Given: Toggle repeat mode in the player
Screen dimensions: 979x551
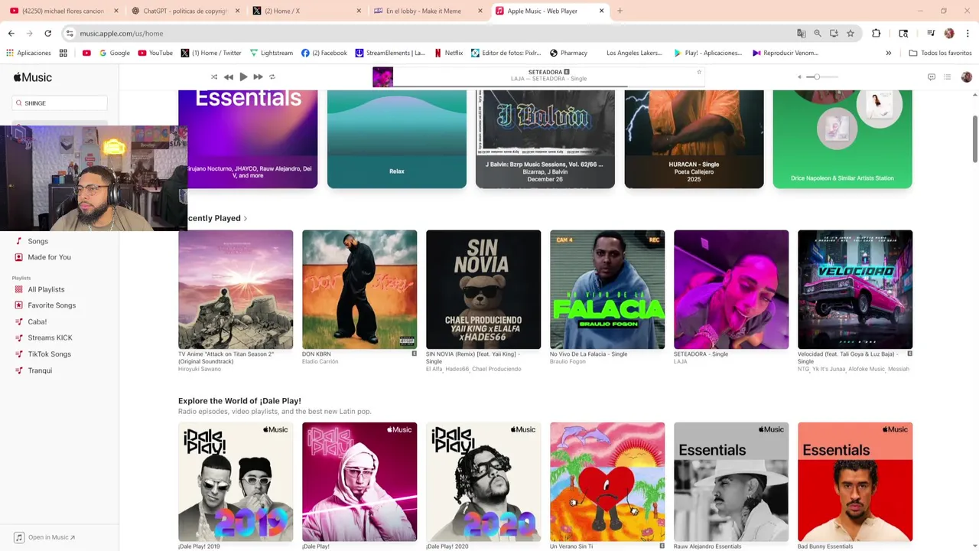Looking at the screenshot, I should point(272,77).
